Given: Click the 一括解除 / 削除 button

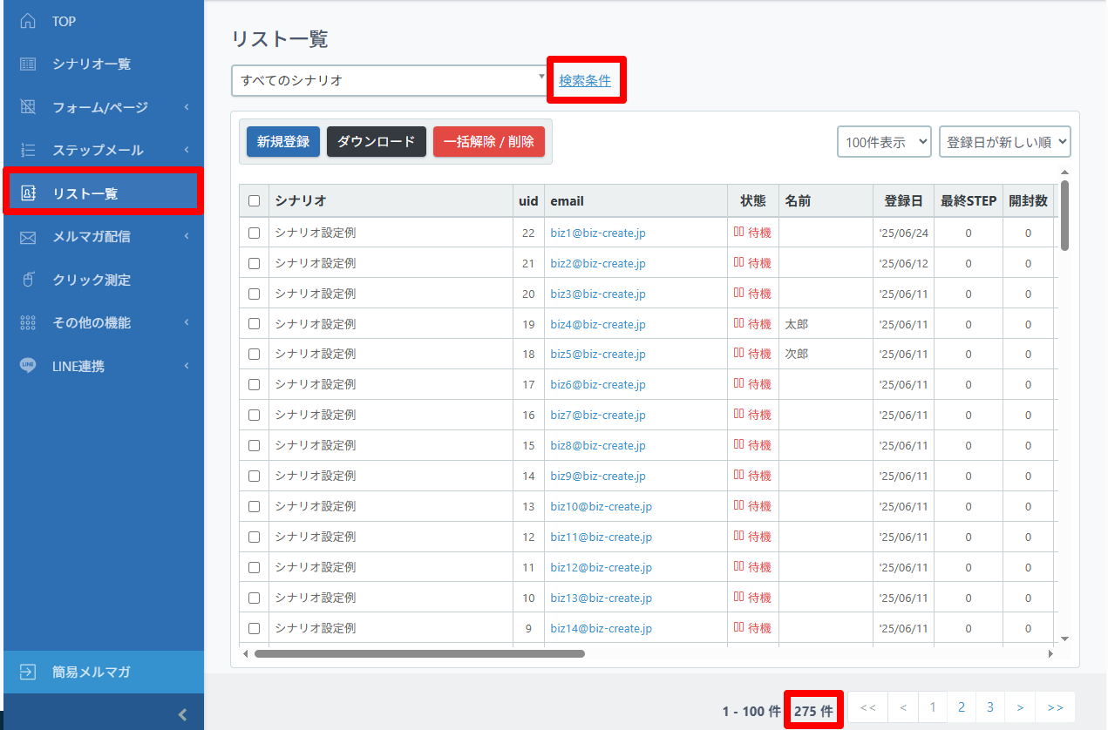Looking at the screenshot, I should 489,142.
